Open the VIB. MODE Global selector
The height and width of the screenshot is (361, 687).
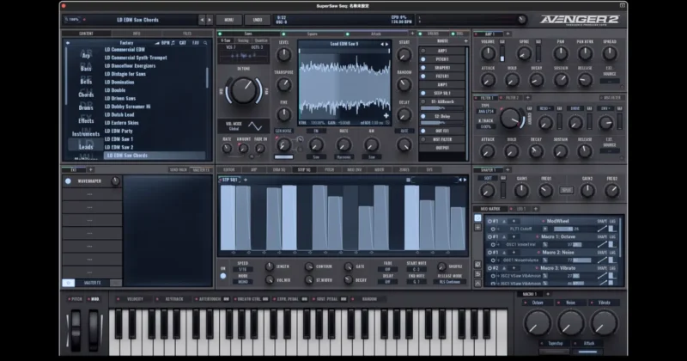pyautogui.click(x=243, y=126)
